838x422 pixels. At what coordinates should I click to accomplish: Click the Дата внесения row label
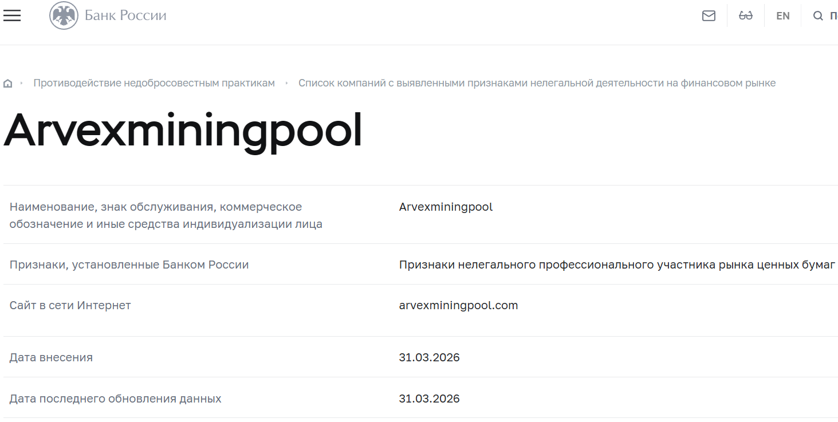(x=50, y=357)
